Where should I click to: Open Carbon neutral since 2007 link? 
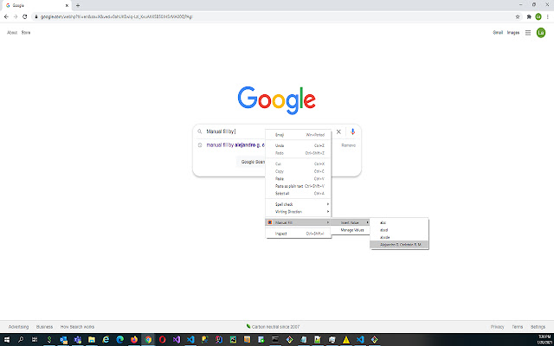coord(275,327)
